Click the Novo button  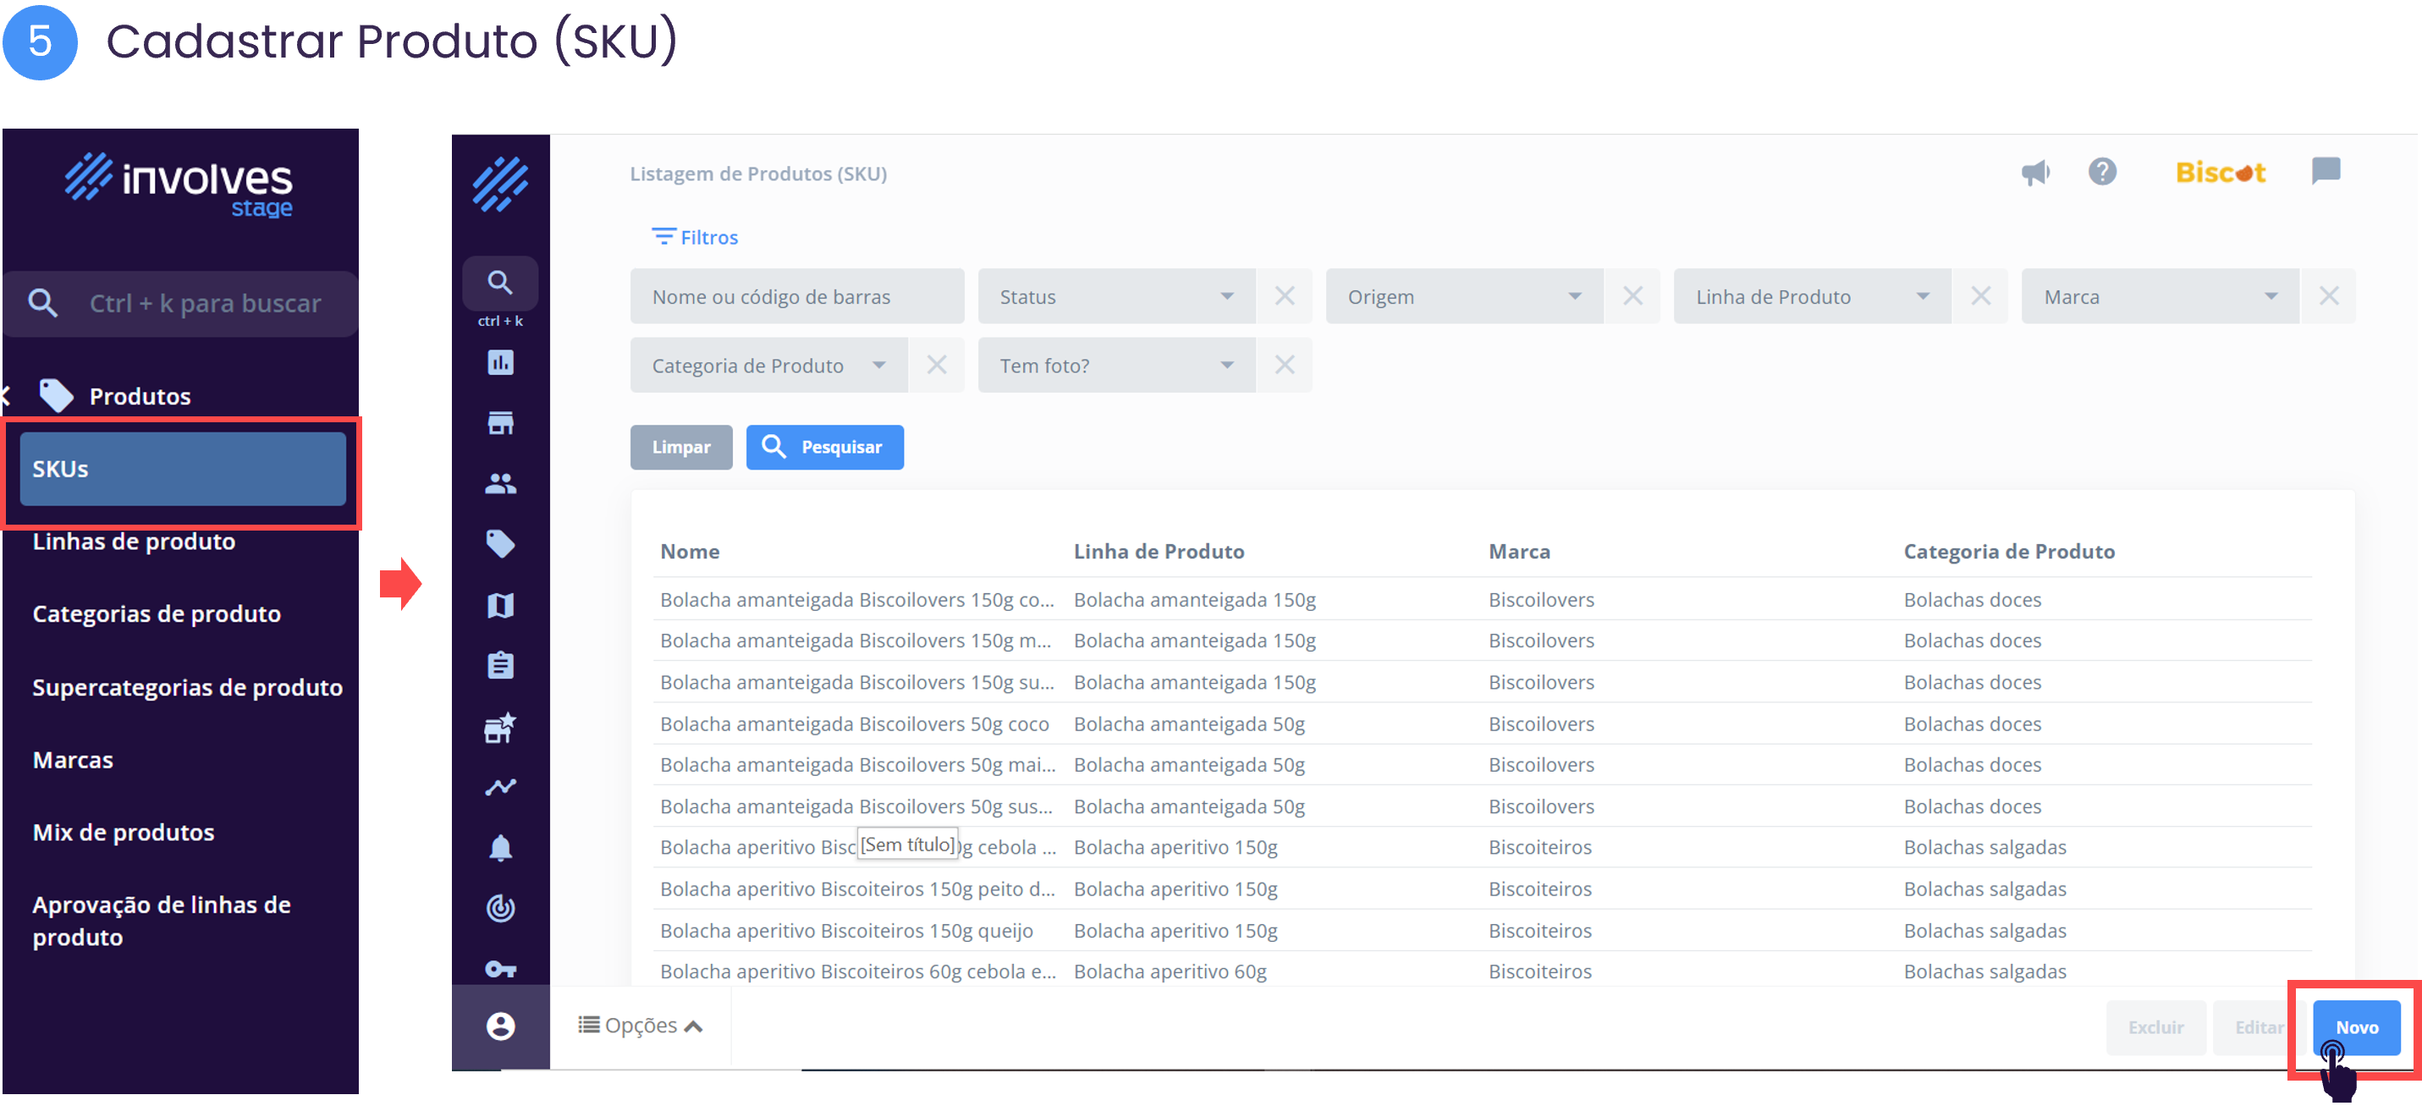(2356, 1027)
